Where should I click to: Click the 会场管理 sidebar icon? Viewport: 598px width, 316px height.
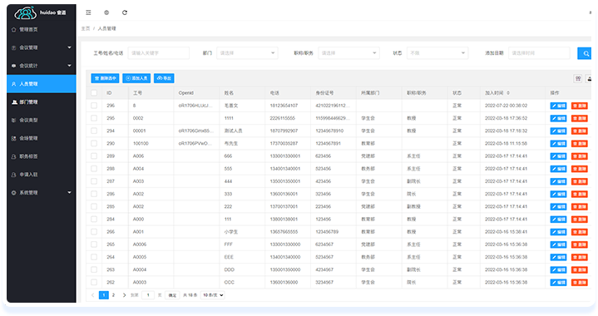[14, 138]
